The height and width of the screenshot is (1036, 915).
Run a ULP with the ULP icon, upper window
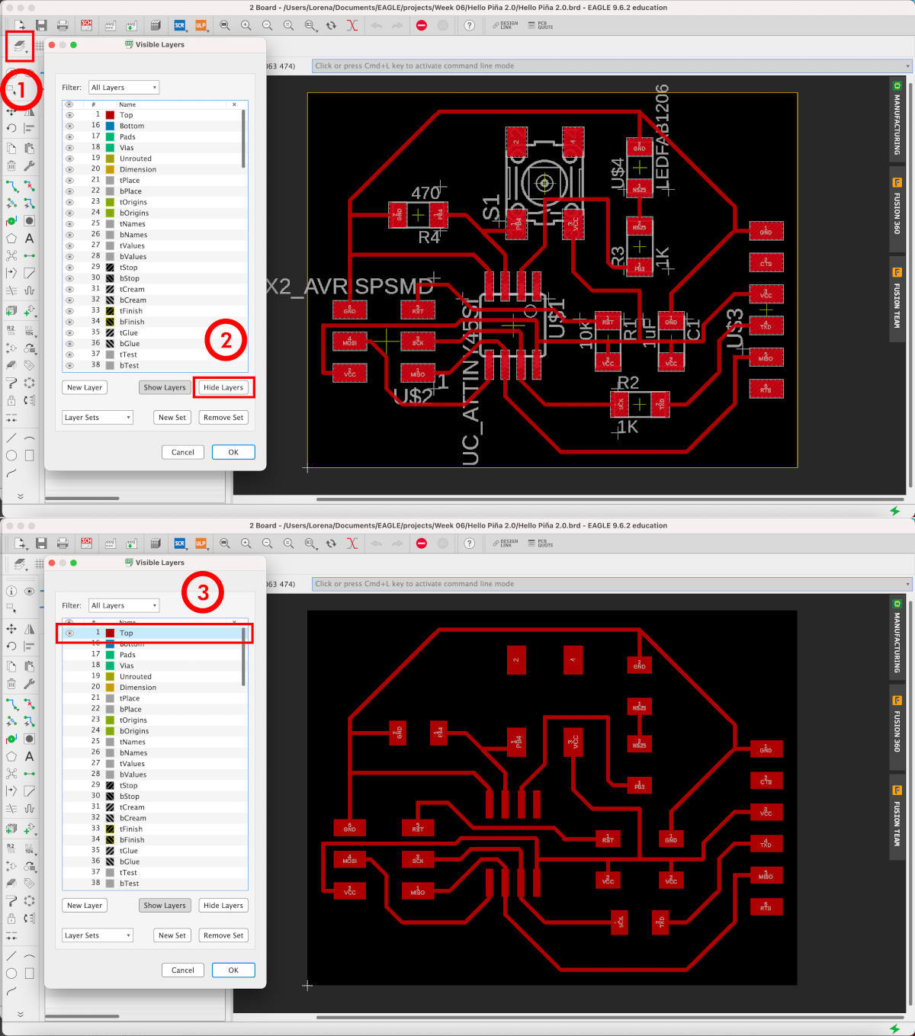point(201,25)
